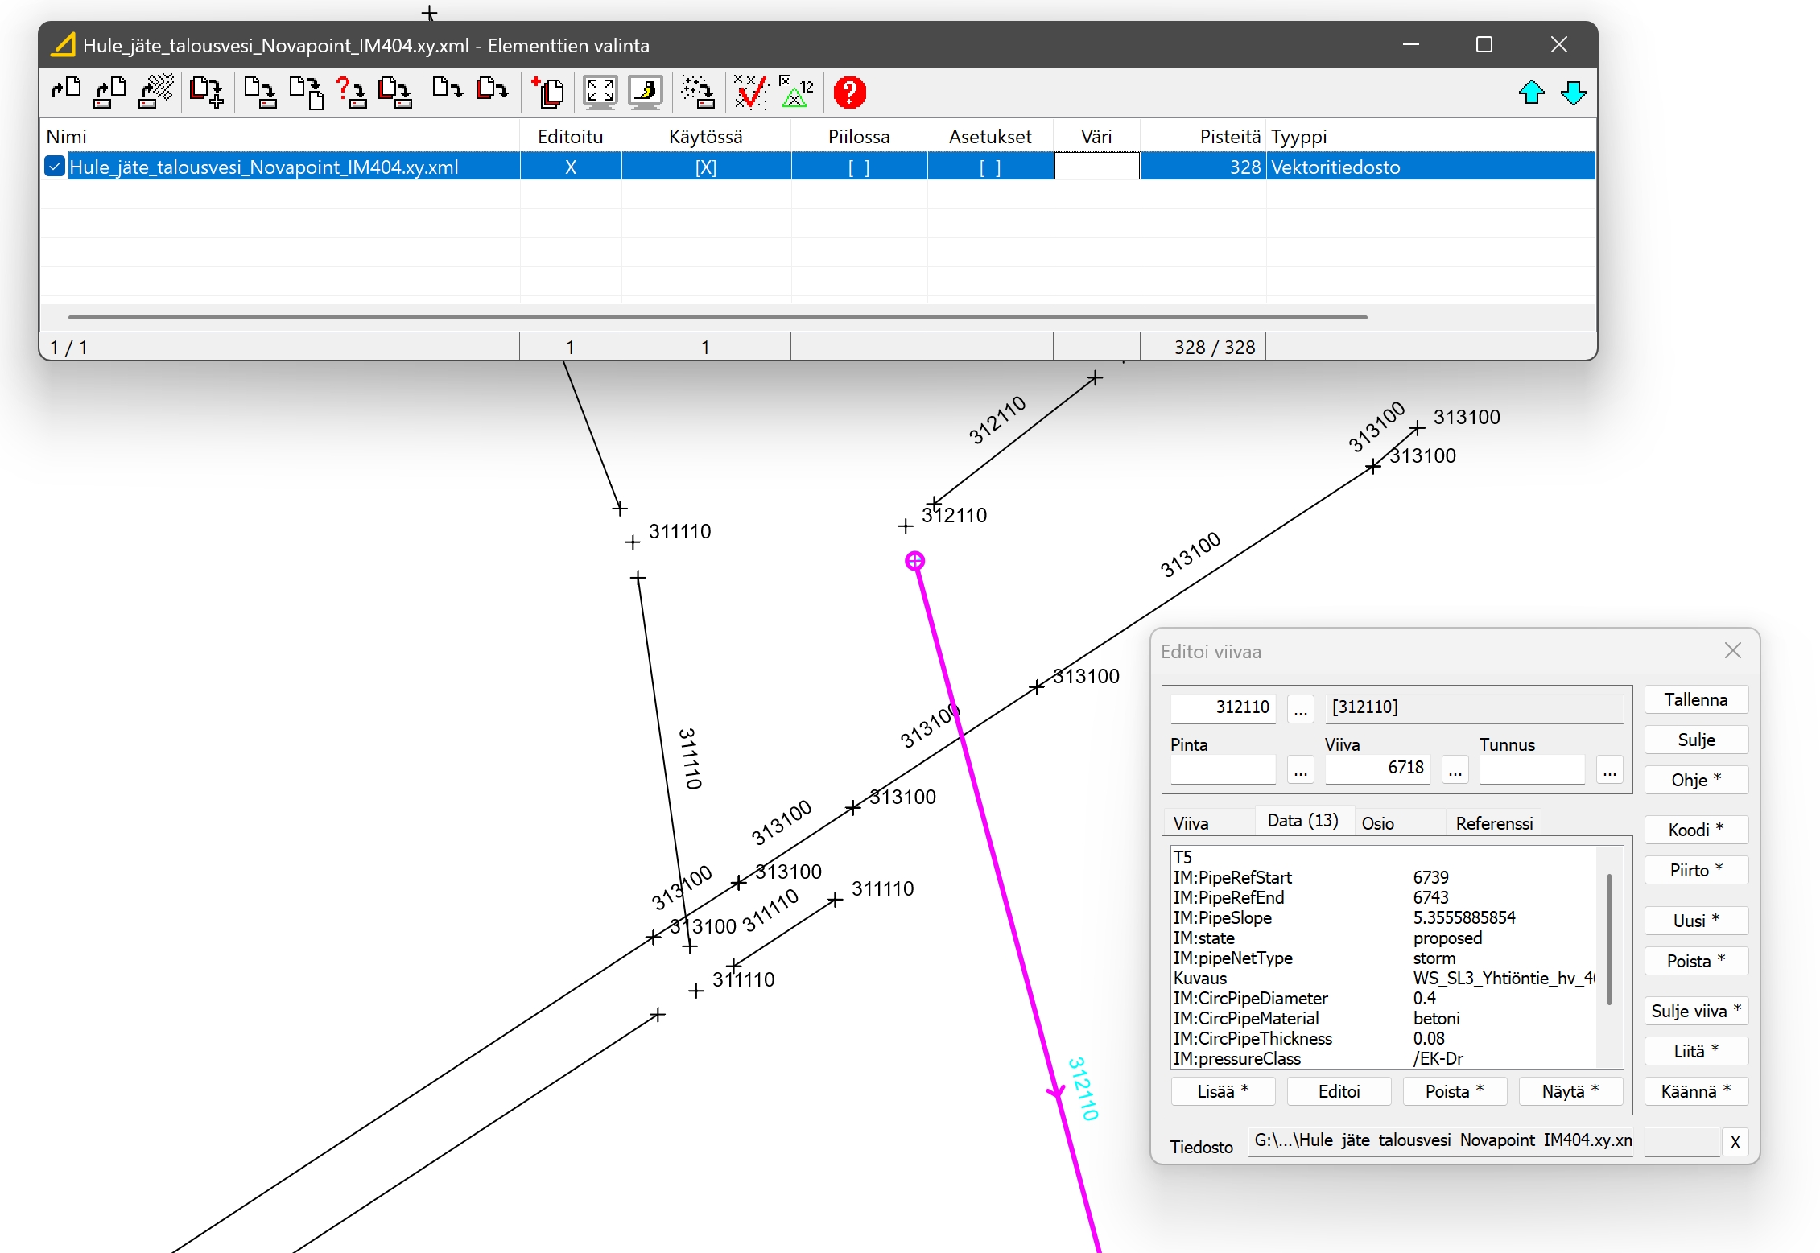Screen dimensions: 1820x1253
Task: Open Viiva browse ellipsis button
Action: coord(1455,770)
